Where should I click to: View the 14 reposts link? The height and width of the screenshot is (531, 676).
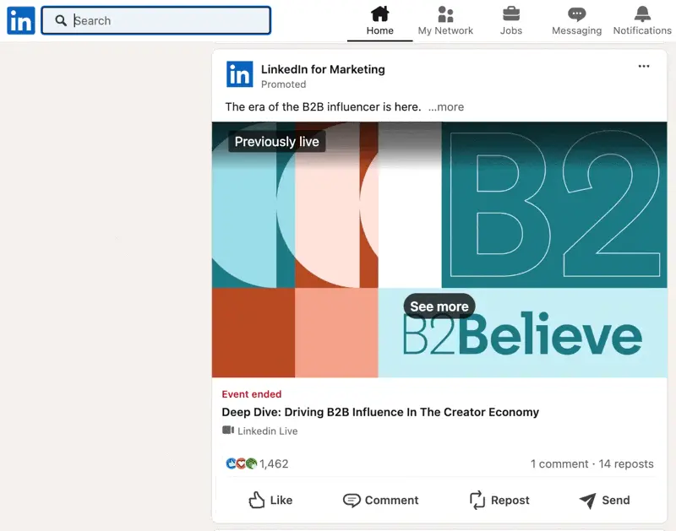(x=626, y=463)
